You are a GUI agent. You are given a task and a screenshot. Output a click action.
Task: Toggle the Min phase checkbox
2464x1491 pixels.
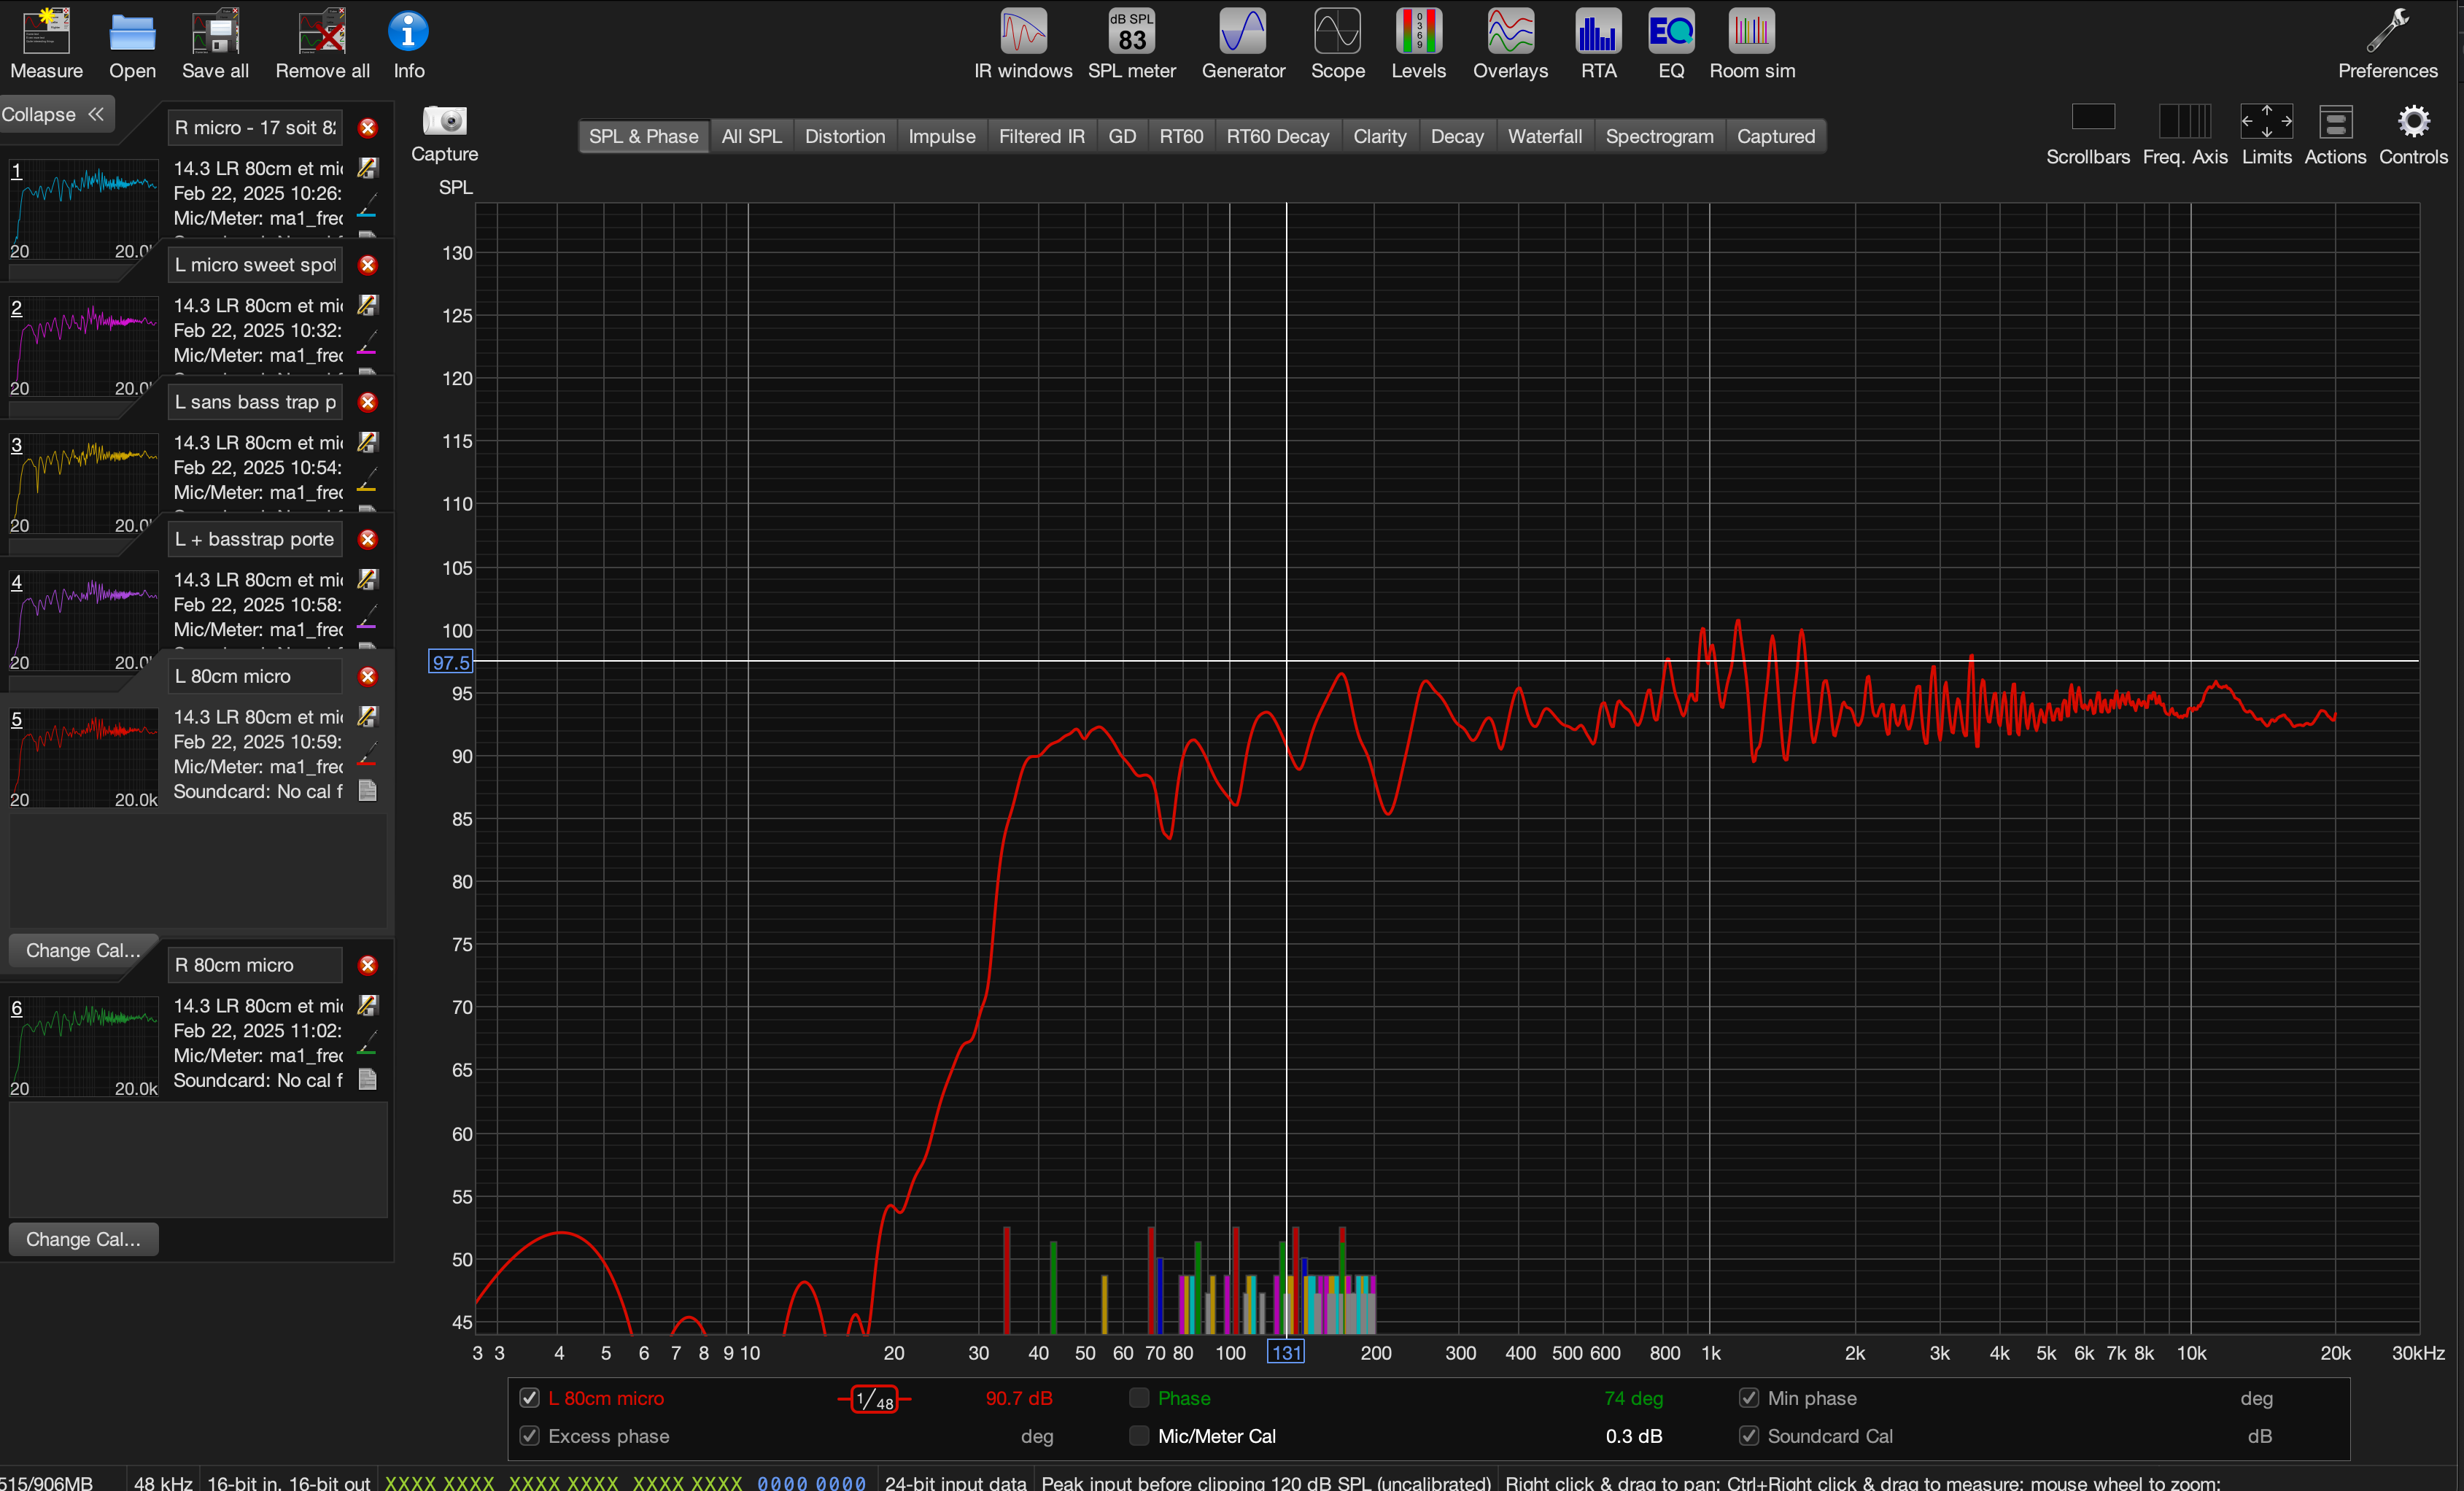tap(1749, 1398)
